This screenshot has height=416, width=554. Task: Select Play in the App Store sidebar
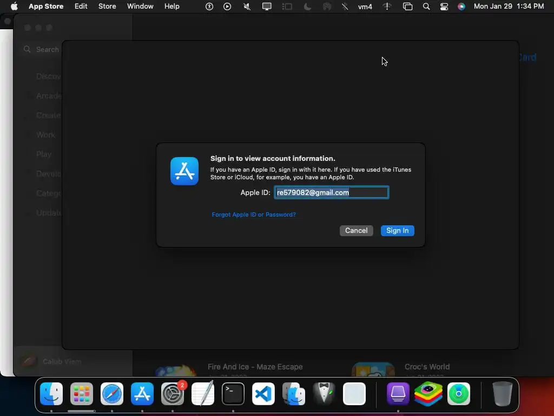(x=44, y=154)
